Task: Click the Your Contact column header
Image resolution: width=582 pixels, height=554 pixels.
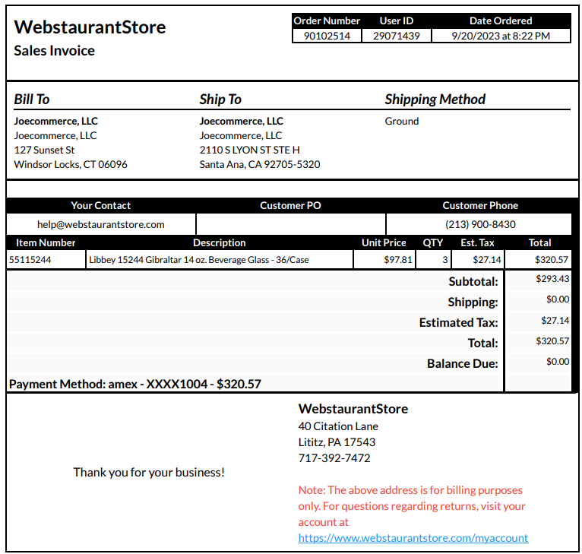Action: (x=100, y=205)
